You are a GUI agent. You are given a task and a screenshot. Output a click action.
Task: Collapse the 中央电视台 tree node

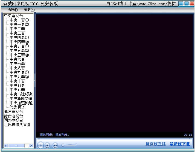point(13,16)
